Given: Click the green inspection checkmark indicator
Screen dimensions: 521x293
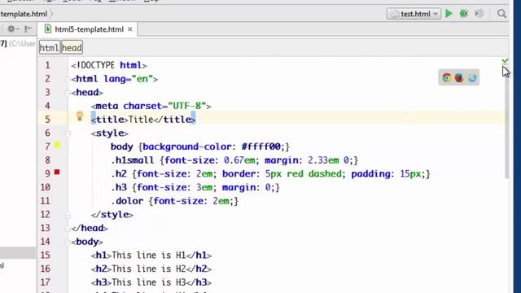Looking at the screenshot, I should pos(505,62).
